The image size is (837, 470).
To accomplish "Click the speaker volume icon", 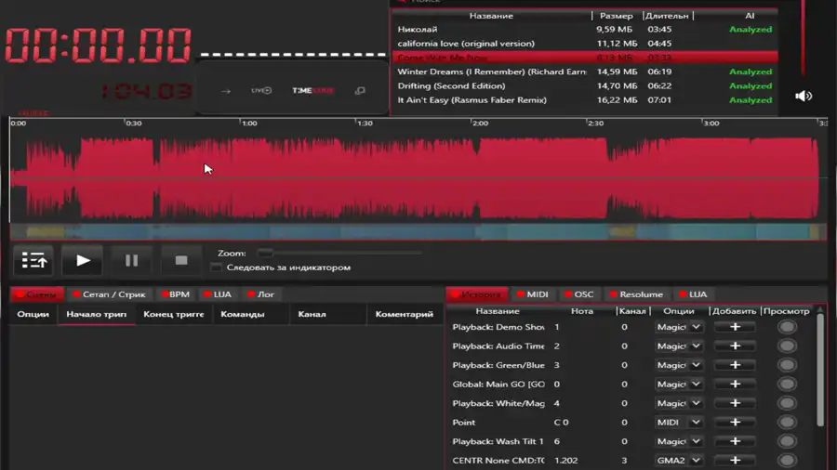I will (x=804, y=96).
